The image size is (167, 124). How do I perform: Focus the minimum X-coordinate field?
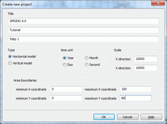pos(66,89)
